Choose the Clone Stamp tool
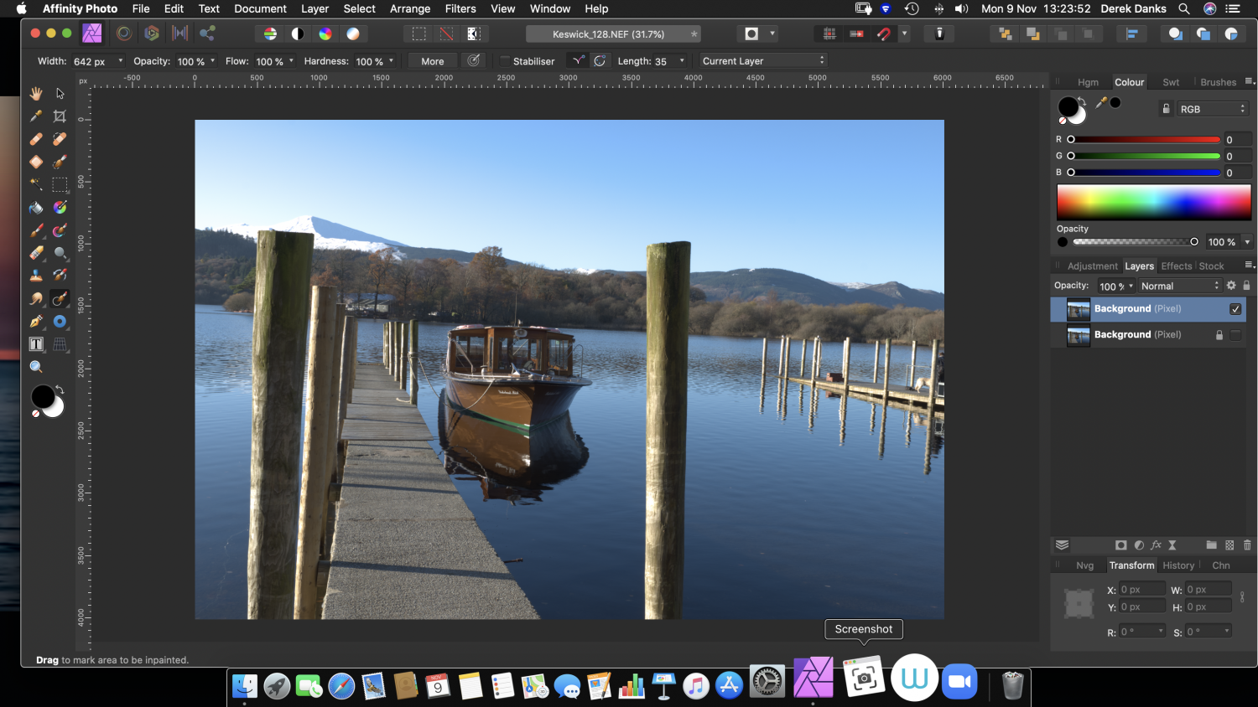The width and height of the screenshot is (1258, 707). [x=36, y=276]
